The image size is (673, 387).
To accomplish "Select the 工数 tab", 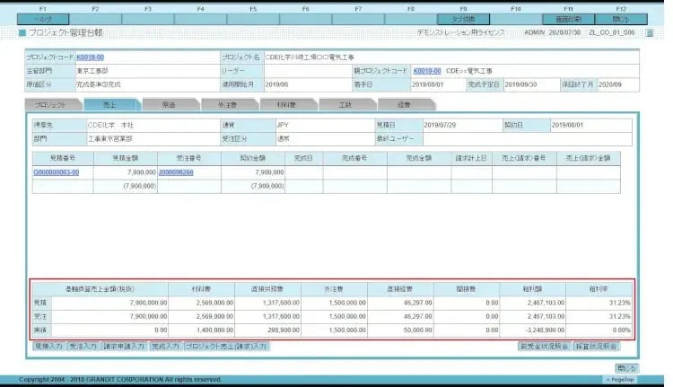I will (345, 105).
